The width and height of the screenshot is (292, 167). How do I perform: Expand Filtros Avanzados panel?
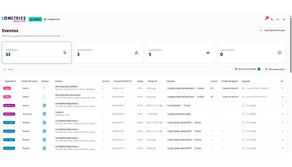[x=275, y=69]
